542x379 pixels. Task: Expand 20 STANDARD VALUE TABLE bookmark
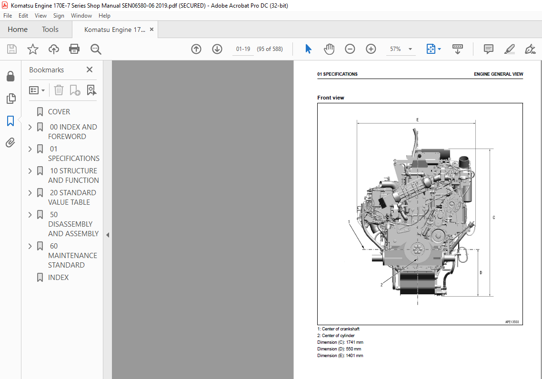(30, 193)
